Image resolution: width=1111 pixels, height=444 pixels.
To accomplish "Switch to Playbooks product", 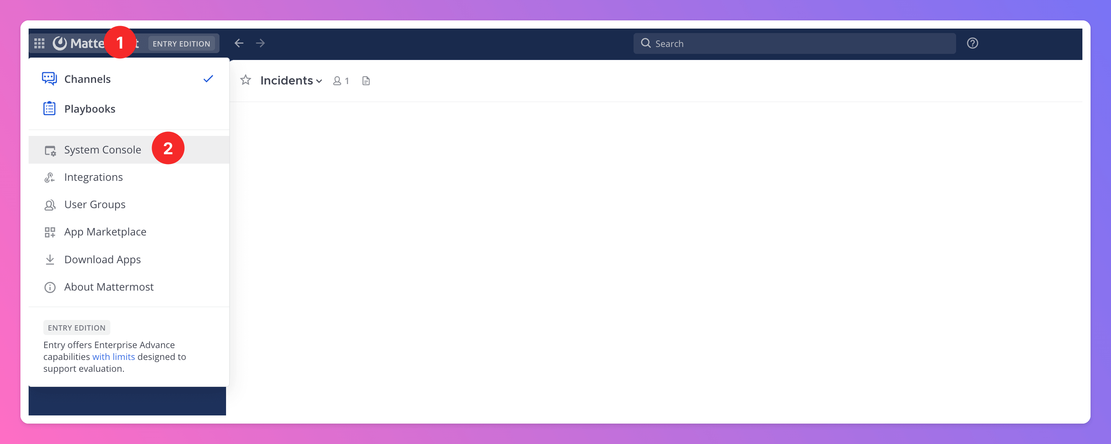I will 90,109.
